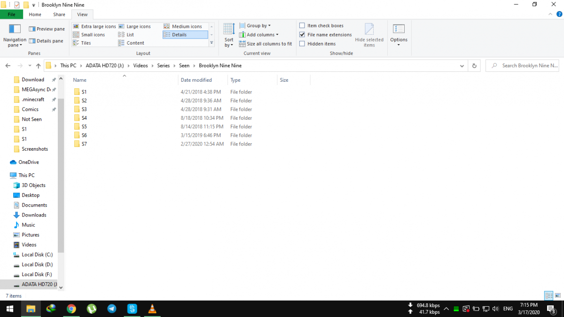Switch layout to Small icons
This screenshot has height=317, width=564.
(89, 35)
